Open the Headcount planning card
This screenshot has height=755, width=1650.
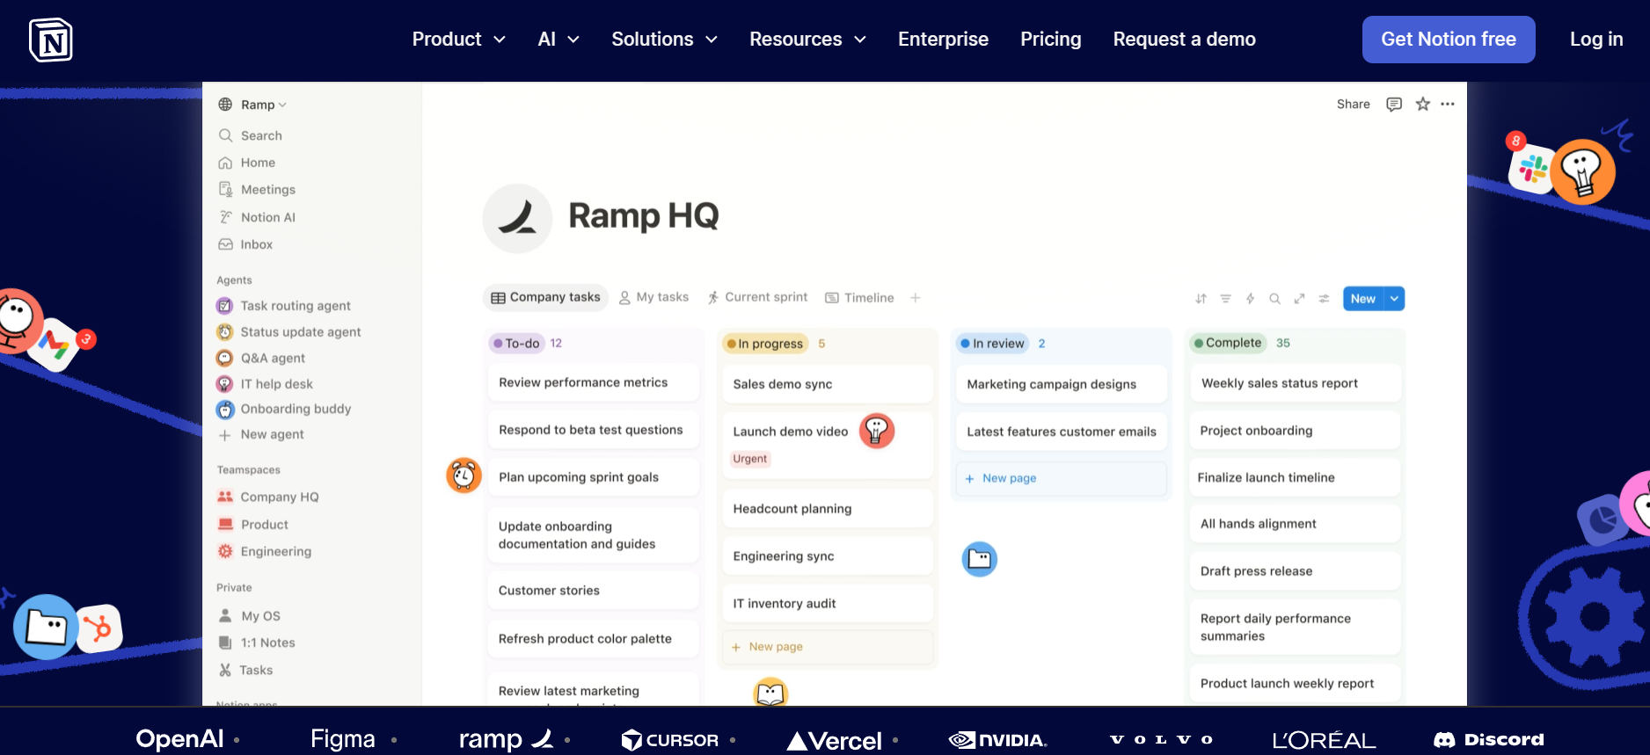point(827,509)
